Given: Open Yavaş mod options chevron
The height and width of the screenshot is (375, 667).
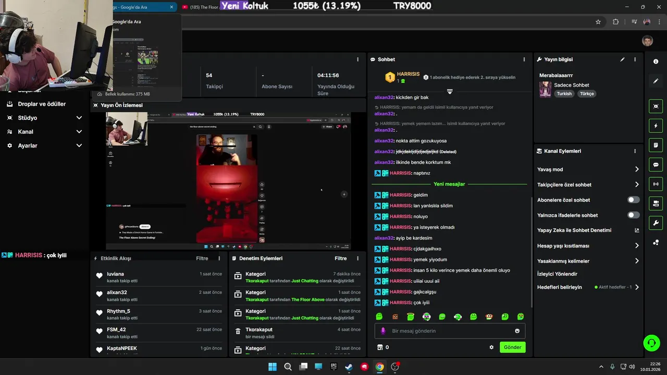Looking at the screenshot, I should pos(636,169).
